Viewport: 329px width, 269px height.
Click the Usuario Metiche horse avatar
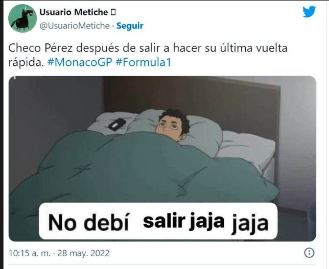(22, 18)
